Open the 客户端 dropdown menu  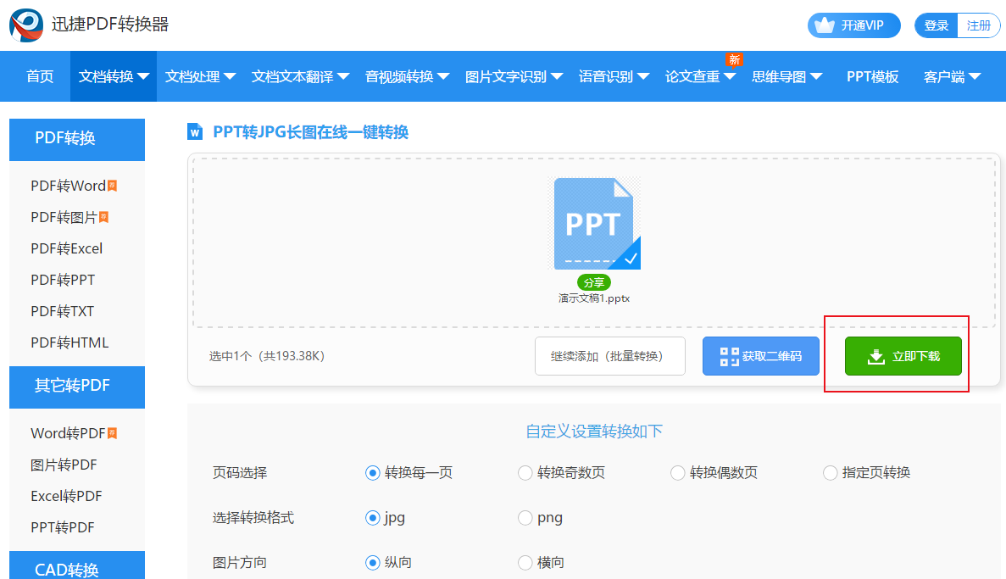[x=952, y=77]
